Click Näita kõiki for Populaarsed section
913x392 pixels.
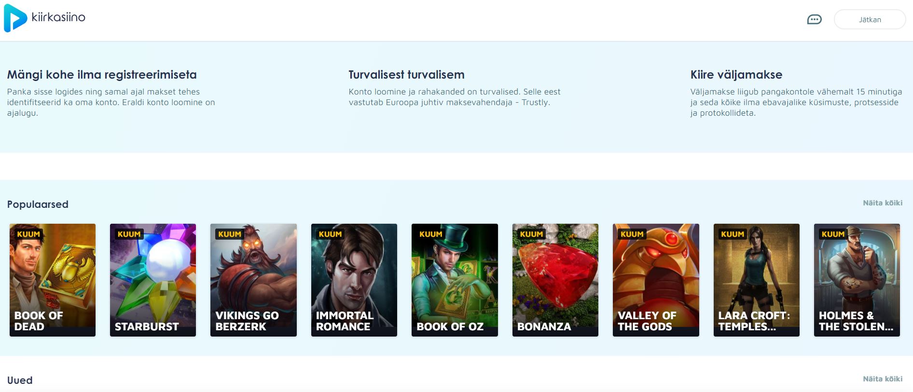click(883, 203)
